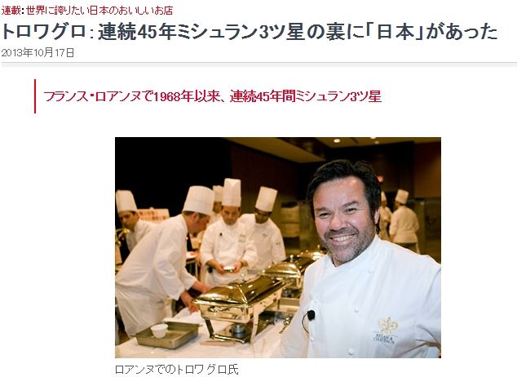Click the steel tray with white cup
This screenshot has height=377, width=517.
[x=168, y=334]
